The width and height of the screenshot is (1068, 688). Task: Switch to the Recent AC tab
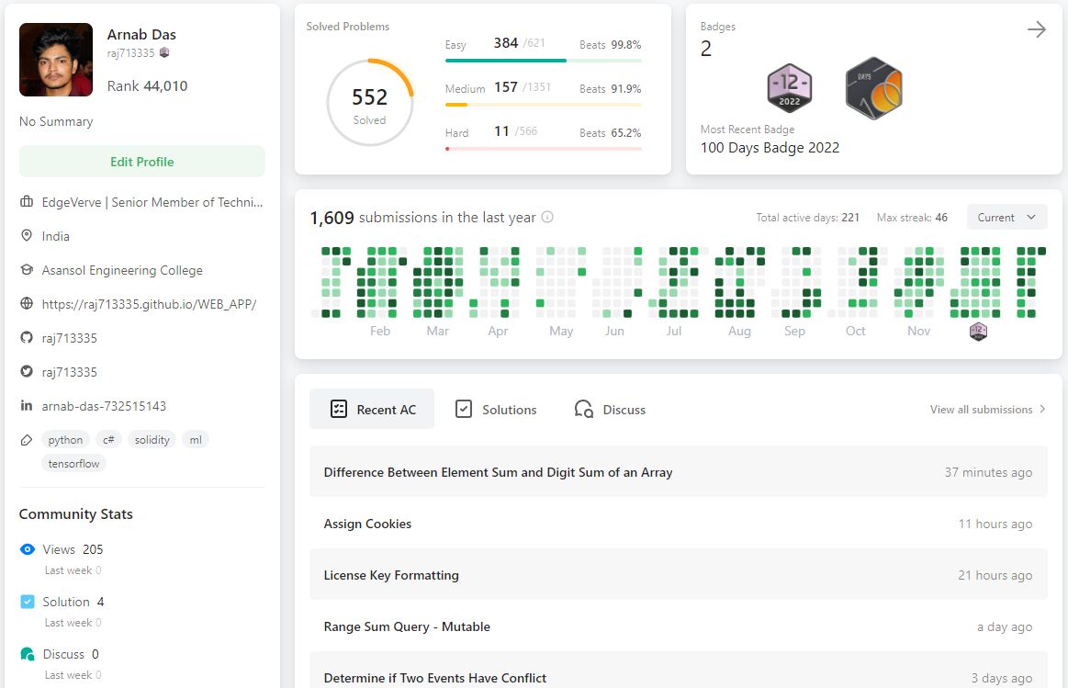(372, 409)
